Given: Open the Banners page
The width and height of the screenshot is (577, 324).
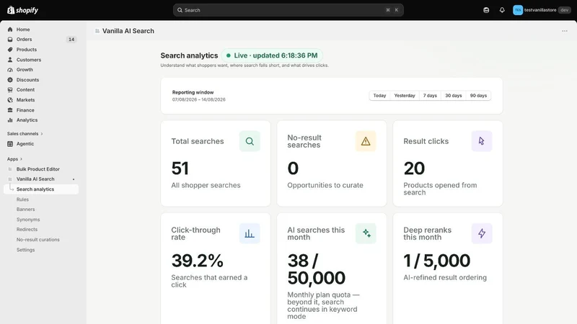Looking at the screenshot, I should tap(25, 210).
